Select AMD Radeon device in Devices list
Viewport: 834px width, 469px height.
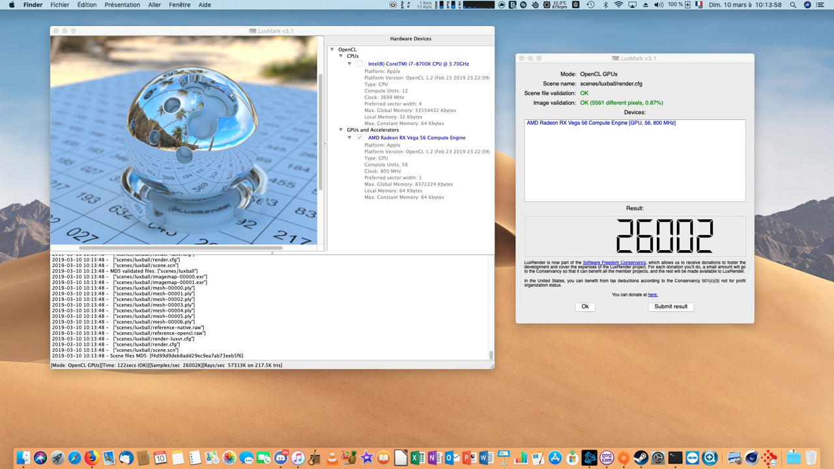tap(601, 123)
